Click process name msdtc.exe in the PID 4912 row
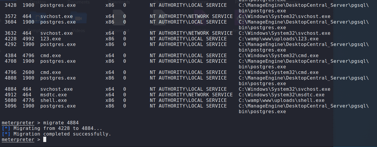The image size is (377, 147). pyautogui.click(x=54, y=95)
